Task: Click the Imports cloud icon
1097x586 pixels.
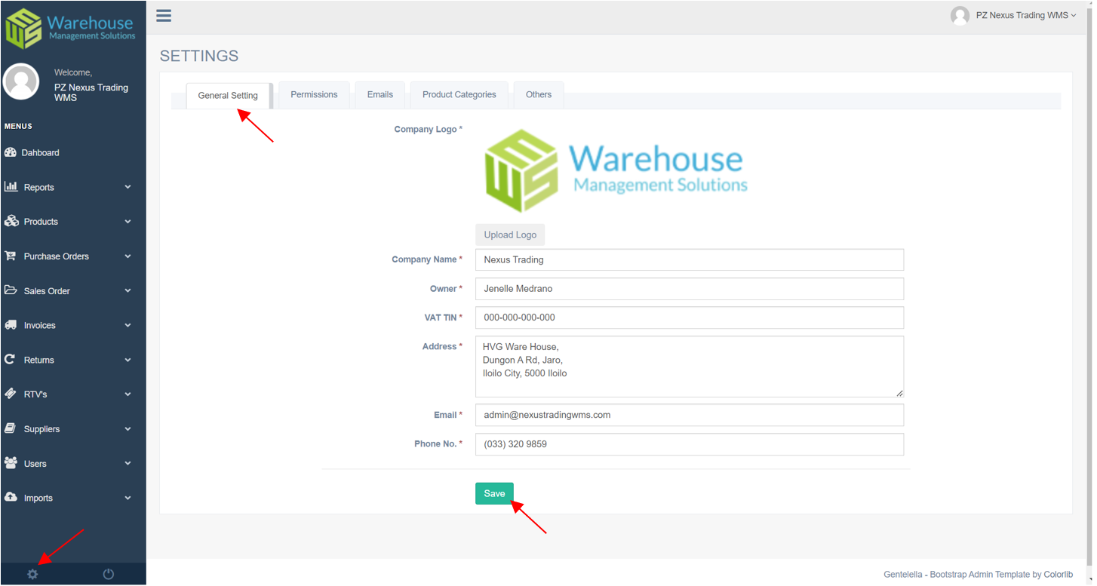Action: (x=12, y=498)
